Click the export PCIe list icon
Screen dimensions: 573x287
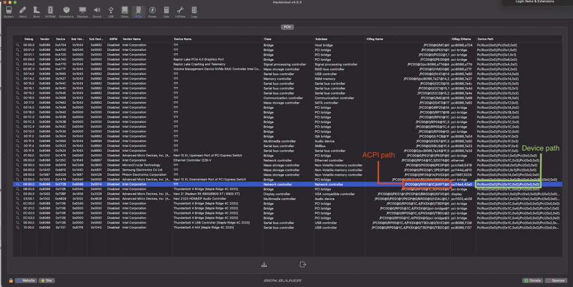pos(303,264)
